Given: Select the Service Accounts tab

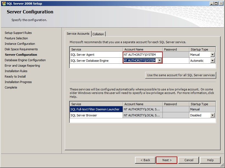Looking at the screenshot, I should (78, 34).
